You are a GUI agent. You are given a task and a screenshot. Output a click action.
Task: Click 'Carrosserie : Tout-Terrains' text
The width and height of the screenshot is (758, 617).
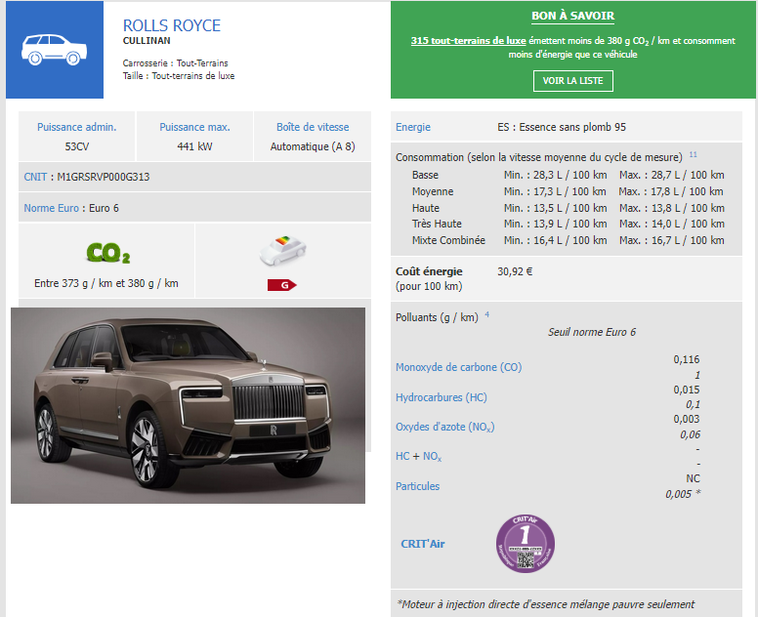coord(176,62)
